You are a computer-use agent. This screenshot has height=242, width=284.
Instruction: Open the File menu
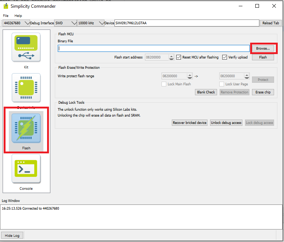(x=6, y=16)
